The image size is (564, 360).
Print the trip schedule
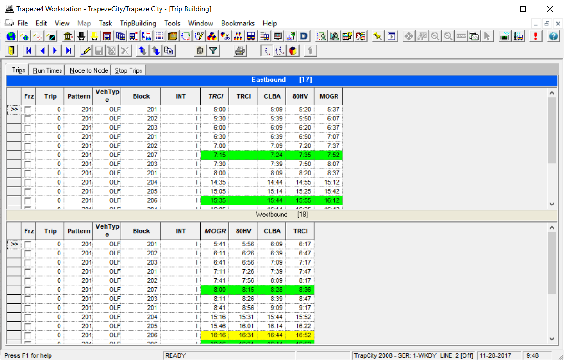point(240,50)
